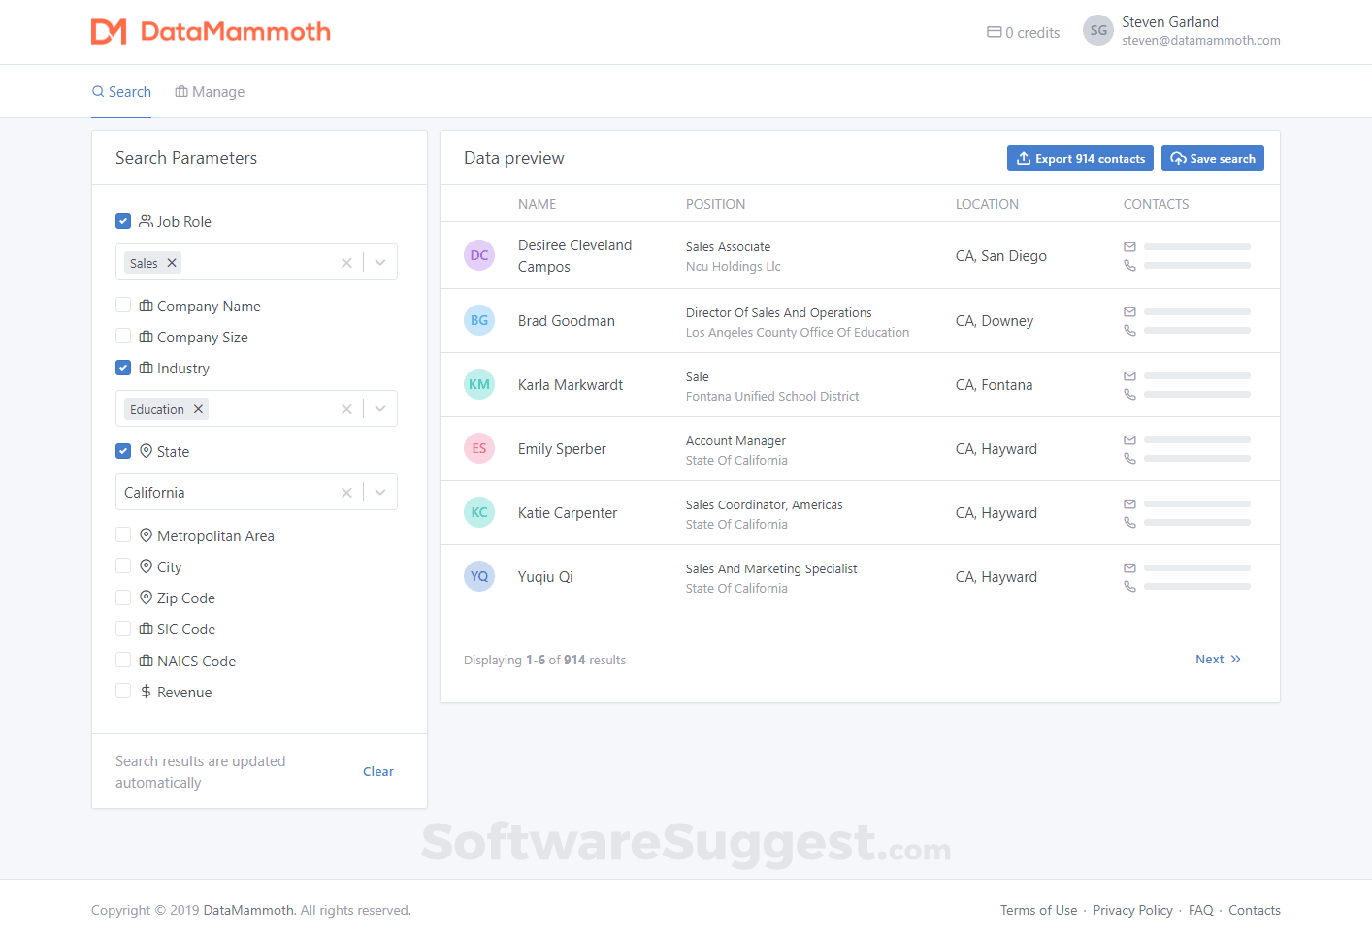Click the 0 credits label
This screenshot has height=937, width=1372.
[1032, 33]
